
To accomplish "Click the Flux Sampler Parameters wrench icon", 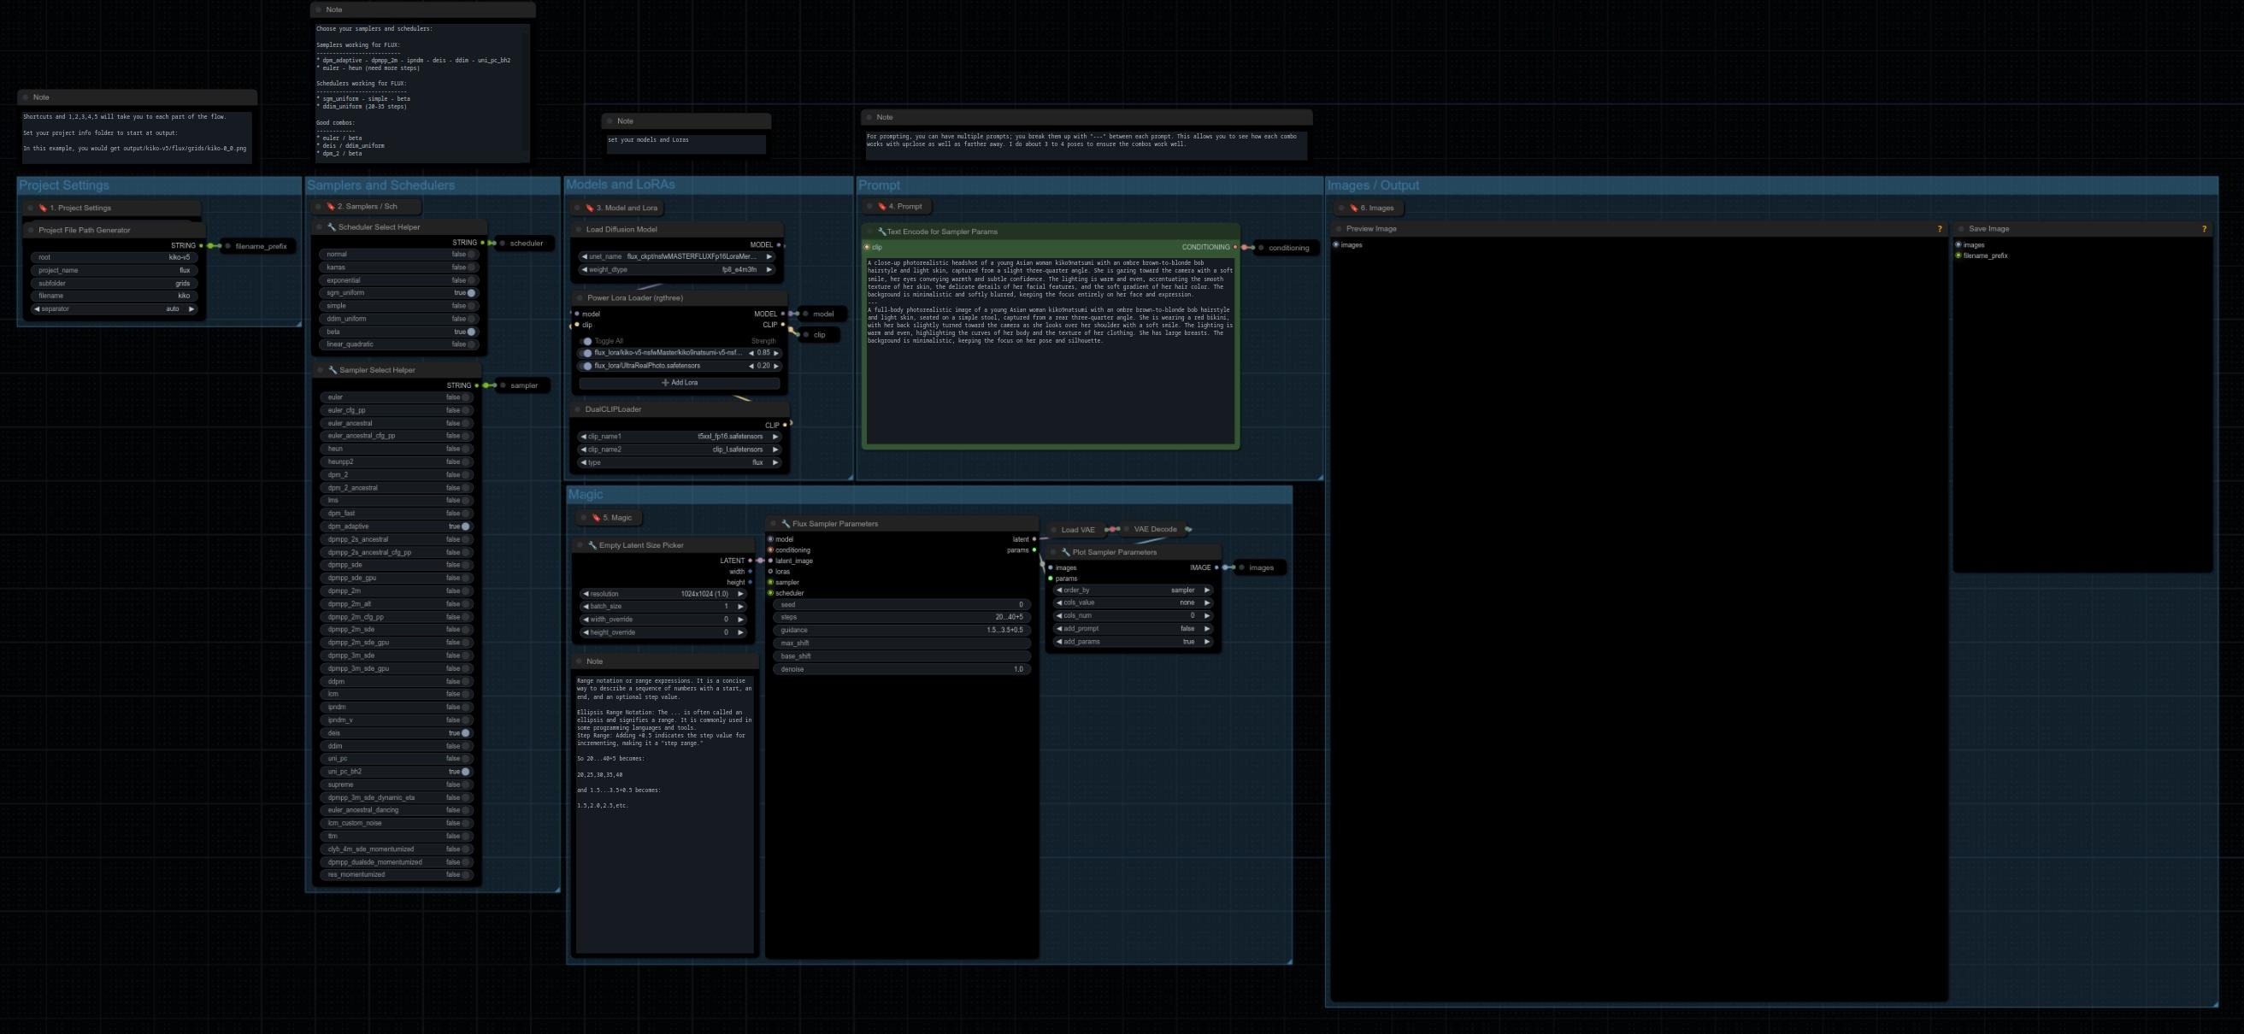I will (786, 524).
